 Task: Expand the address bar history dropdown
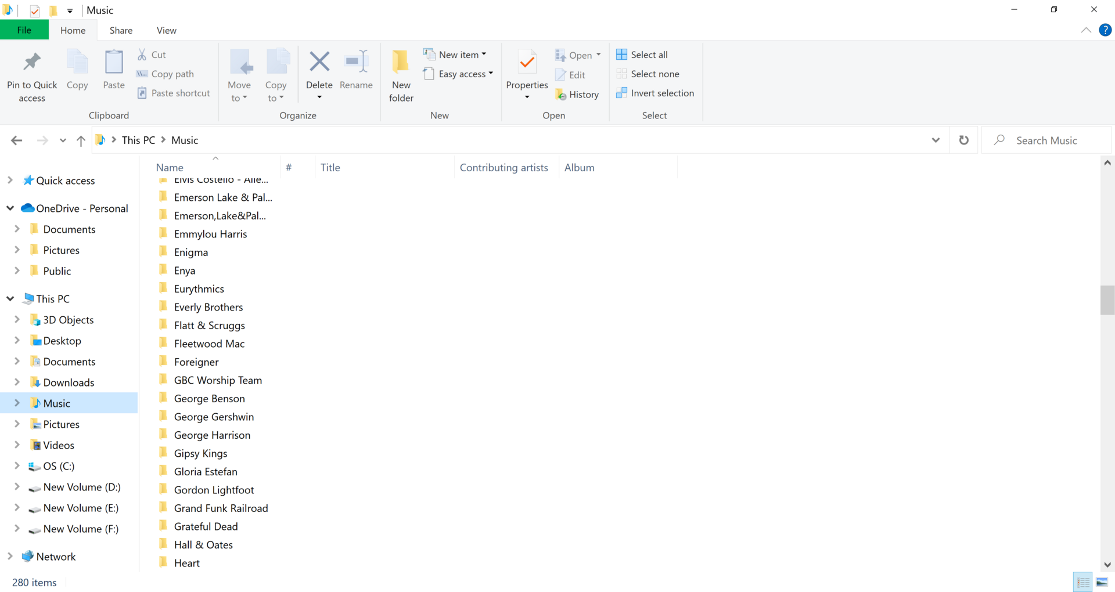[x=936, y=140]
